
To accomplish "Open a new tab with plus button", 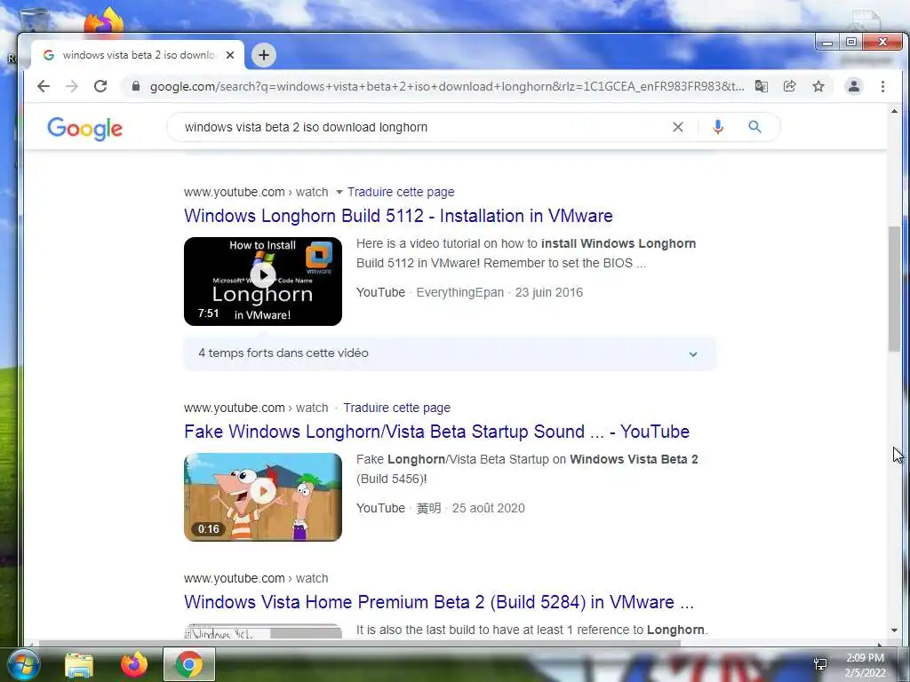I will point(263,55).
